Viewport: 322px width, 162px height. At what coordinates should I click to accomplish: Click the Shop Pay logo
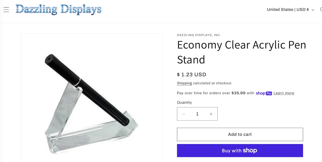pos(264,93)
